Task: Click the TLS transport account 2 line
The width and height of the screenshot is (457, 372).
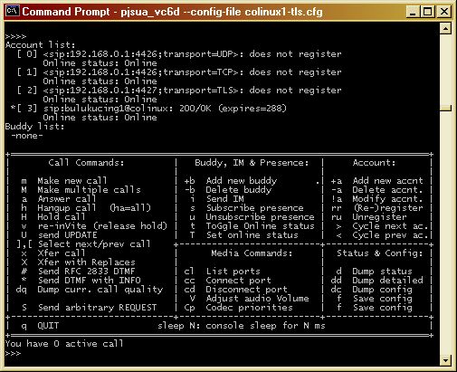Action: [x=179, y=91]
